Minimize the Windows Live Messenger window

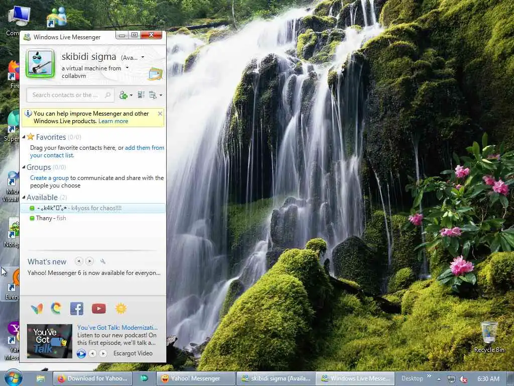[121, 35]
